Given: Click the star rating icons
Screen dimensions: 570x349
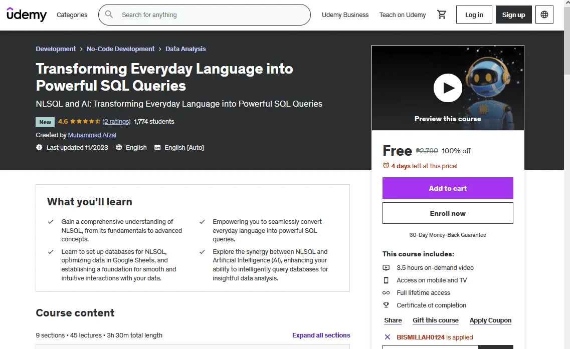Looking at the screenshot, I should (85, 122).
